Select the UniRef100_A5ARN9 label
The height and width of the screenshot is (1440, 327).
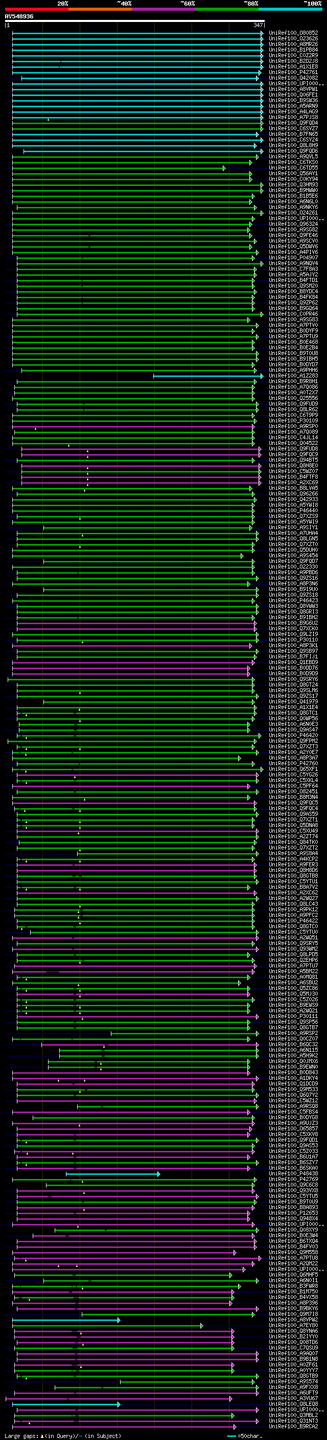293,106
